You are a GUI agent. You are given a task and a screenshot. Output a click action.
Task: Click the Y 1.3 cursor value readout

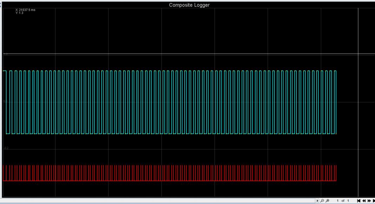[19, 13]
